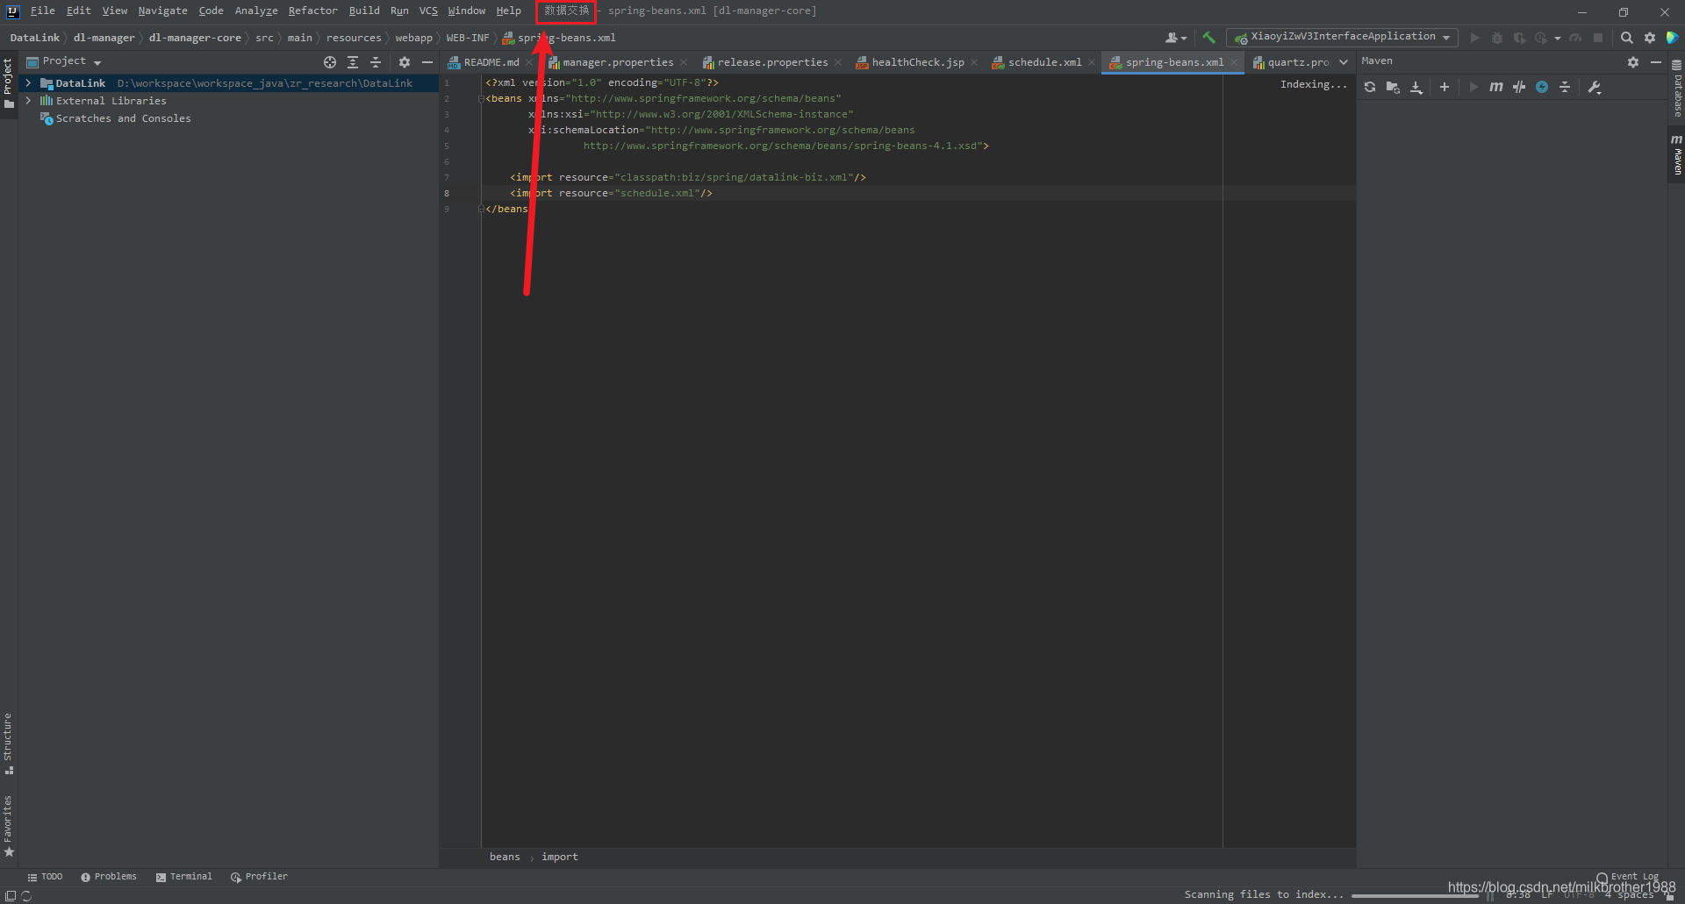Image resolution: width=1685 pixels, height=904 pixels.
Task: Click the WEB-INF breadcrumb
Action: pyautogui.click(x=467, y=38)
